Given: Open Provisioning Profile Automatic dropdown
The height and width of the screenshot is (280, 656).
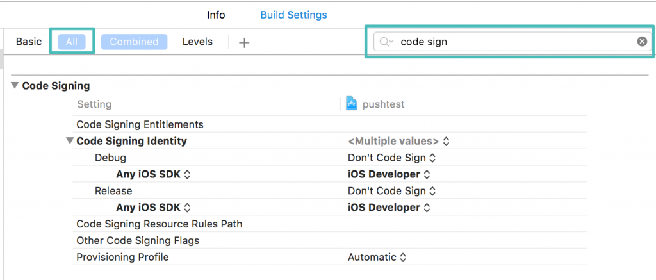Looking at the screenshot, I should click(377, 258).
